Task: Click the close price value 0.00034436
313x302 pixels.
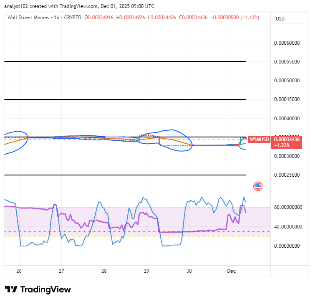Action: click(x=194, y=18)
